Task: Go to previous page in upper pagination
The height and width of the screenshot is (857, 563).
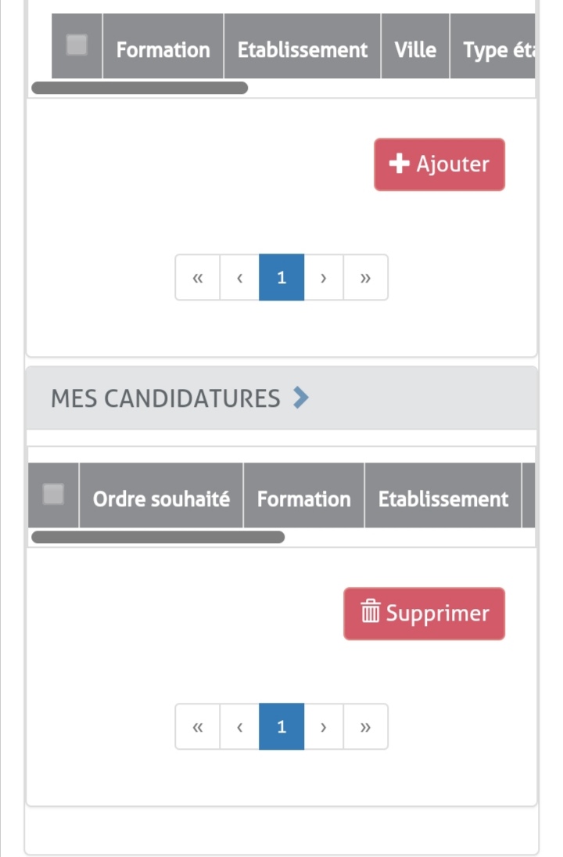Action: pyautogui.click(x=239, y=278)
